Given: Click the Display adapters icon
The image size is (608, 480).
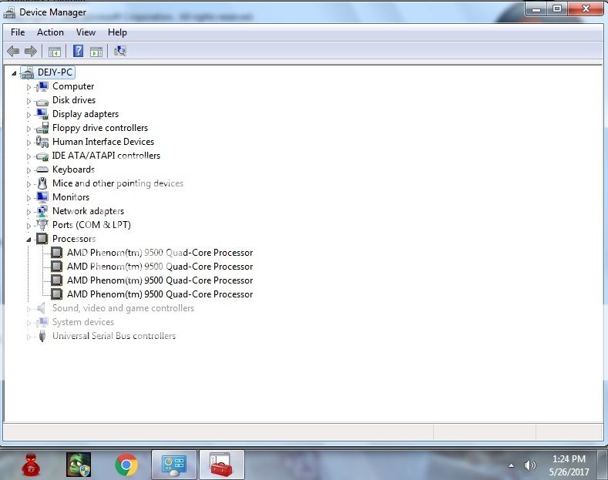Looking at the screenshot, I should click(42, 114).
